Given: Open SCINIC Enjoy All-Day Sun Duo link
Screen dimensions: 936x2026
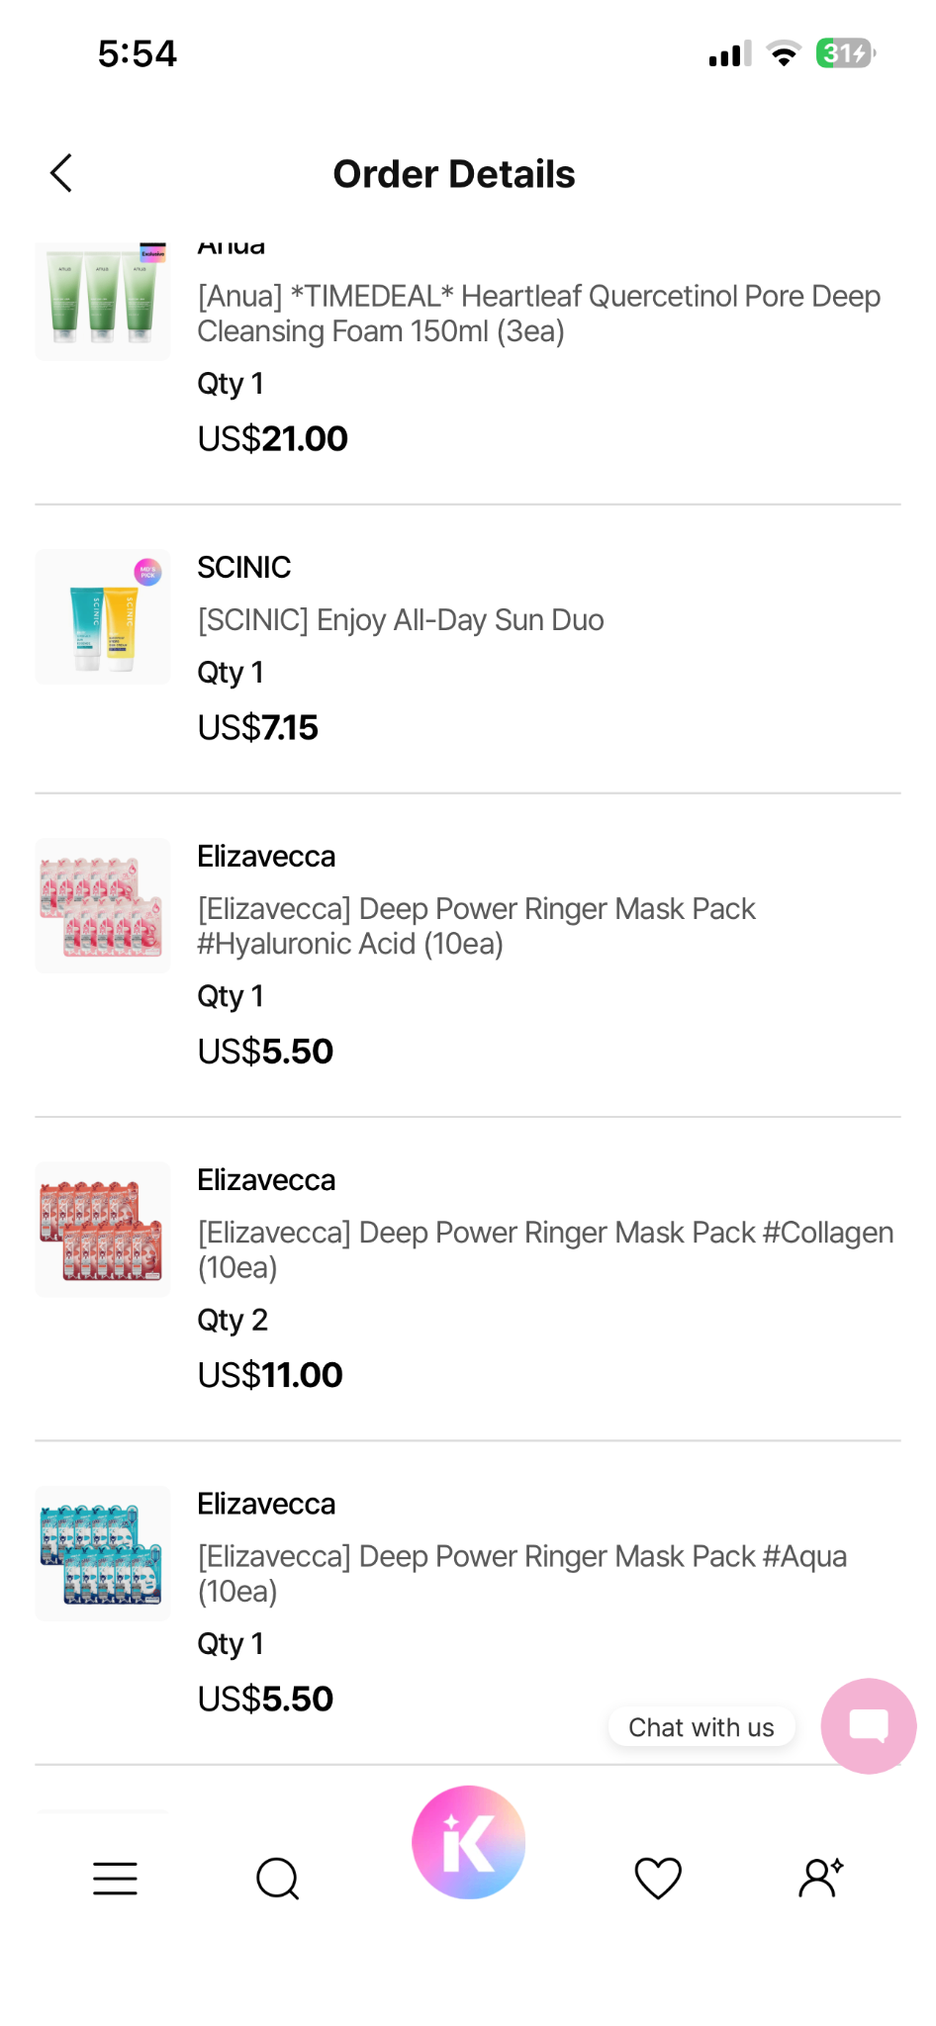Looking at the screenshot, I should pyautogui.click(x=401, y=619).
